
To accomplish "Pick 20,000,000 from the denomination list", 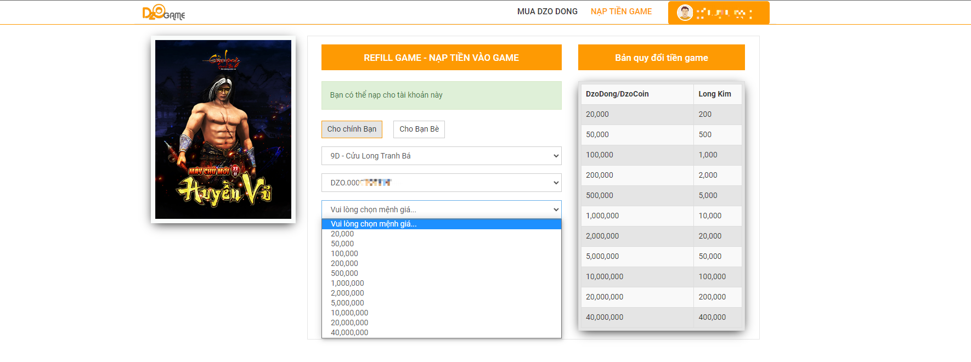I will click(442, 323).
